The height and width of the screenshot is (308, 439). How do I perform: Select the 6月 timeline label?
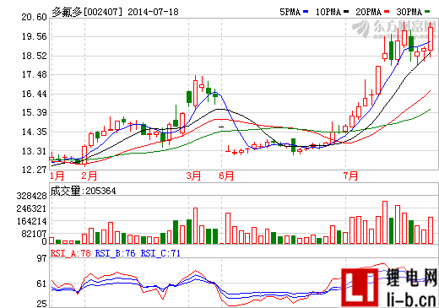click(226, 176)
